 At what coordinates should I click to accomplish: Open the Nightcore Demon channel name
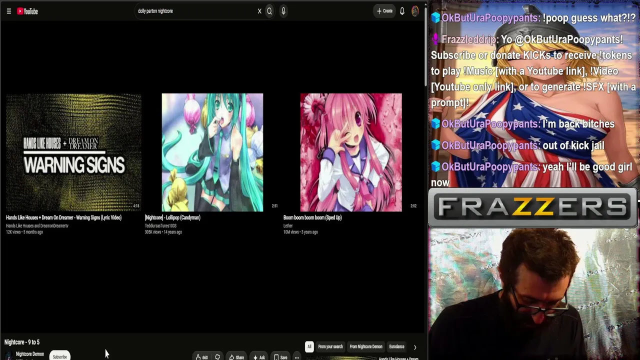pyautogui.click(x=30, y=354)
